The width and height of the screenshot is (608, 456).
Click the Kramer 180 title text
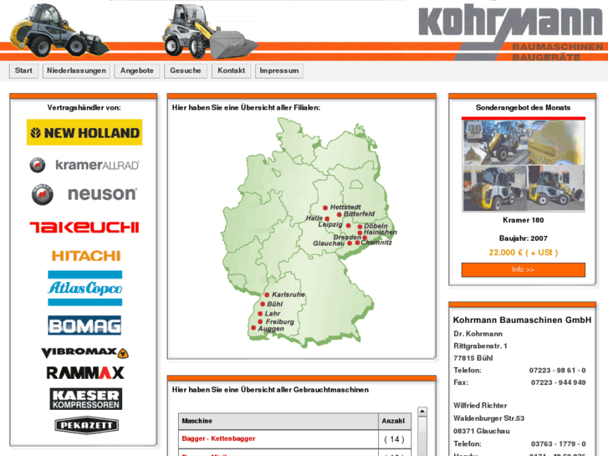(523, 220)
